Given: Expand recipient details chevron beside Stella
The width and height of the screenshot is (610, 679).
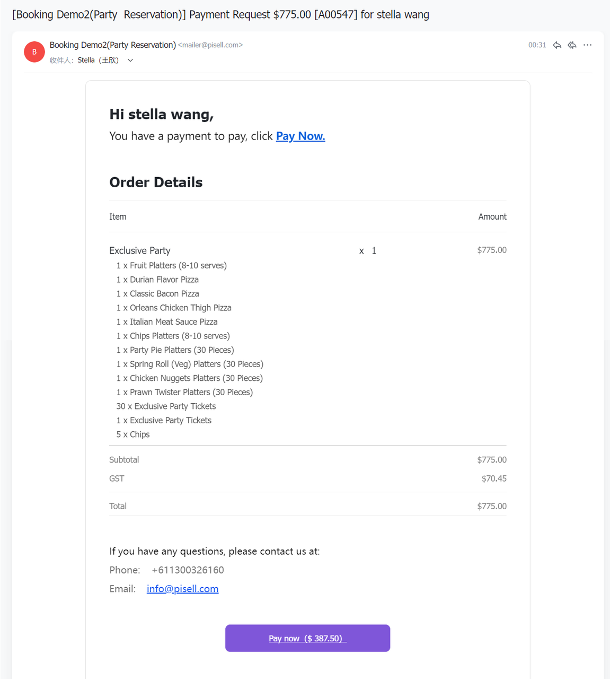Looking at the screenshot, I should coord(130,60).
